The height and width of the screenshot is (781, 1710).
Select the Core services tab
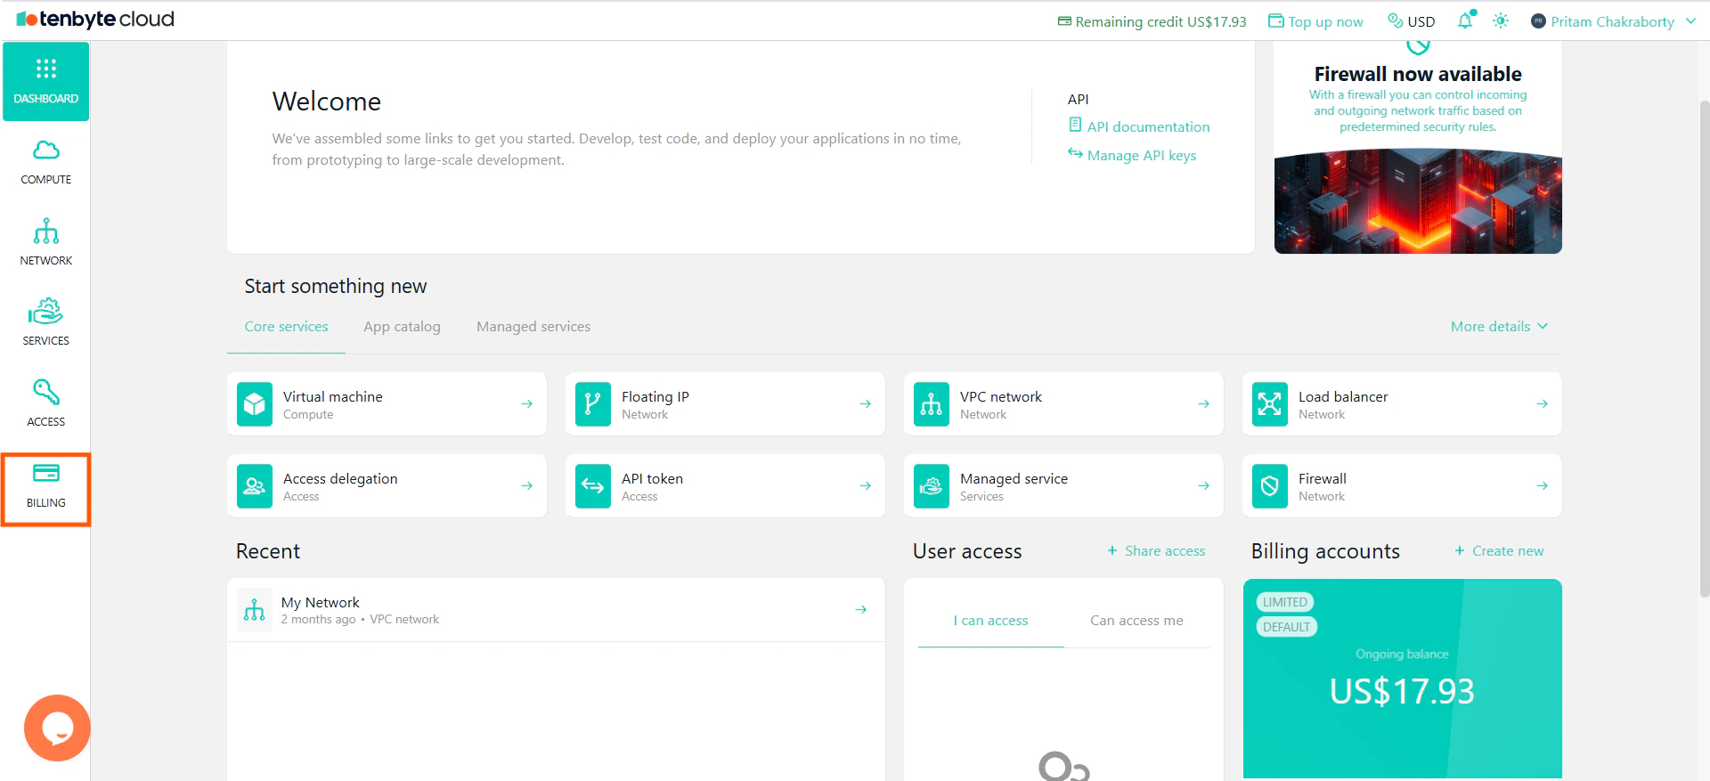(x=287, y=327)
